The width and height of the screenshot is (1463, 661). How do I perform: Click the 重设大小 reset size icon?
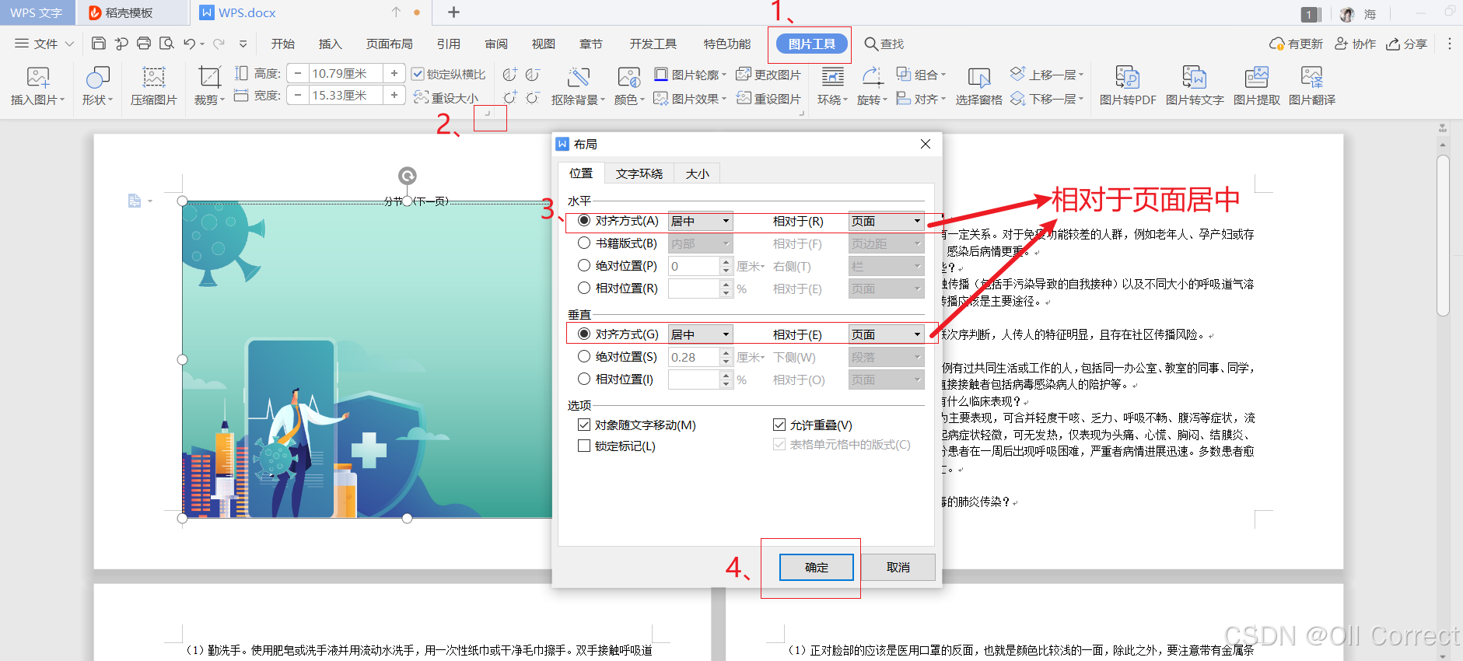(x=421, y=97)
